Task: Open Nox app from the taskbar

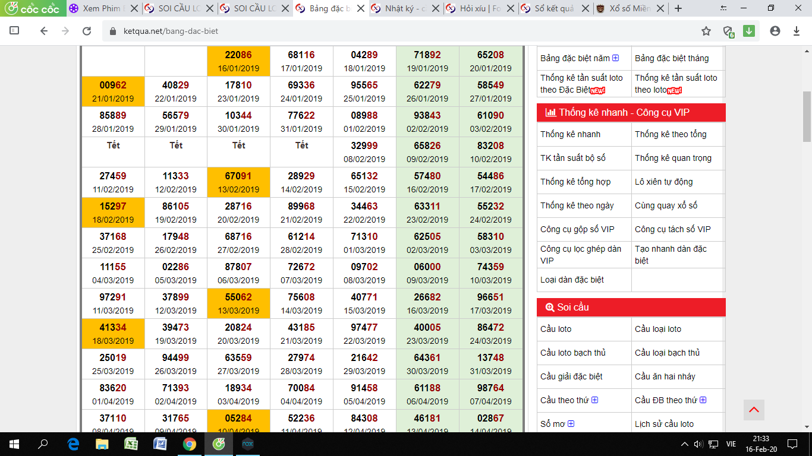Action: click(x=247, y=444)
